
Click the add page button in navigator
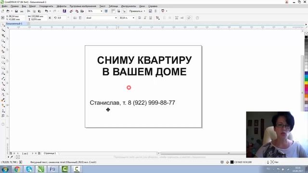pos(39,153)
